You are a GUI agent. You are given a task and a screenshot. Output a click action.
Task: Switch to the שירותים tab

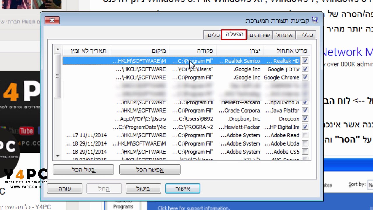pos(260,35)
